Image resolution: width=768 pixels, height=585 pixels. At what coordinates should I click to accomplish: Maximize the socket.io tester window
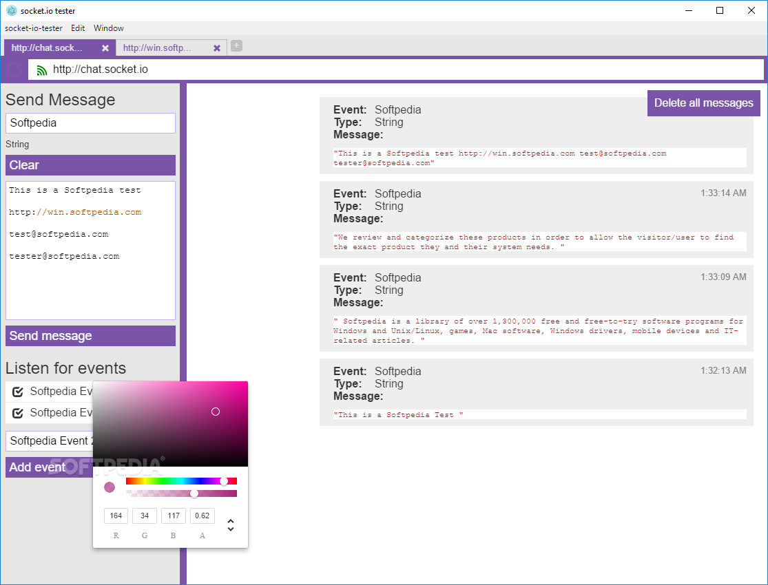(720, 10)
